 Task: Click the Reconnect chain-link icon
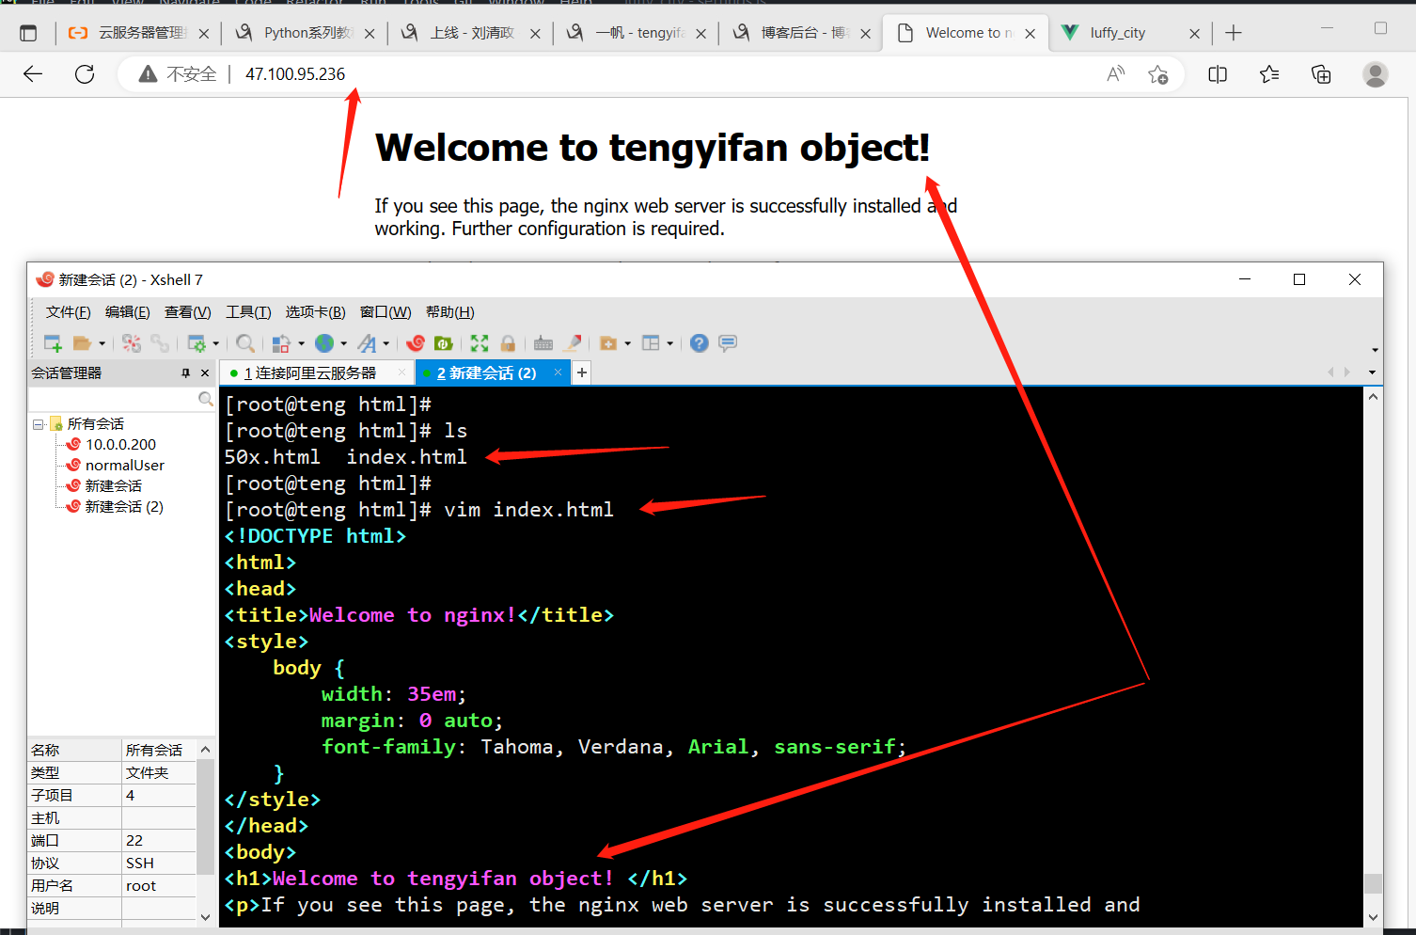pos(161,343)
